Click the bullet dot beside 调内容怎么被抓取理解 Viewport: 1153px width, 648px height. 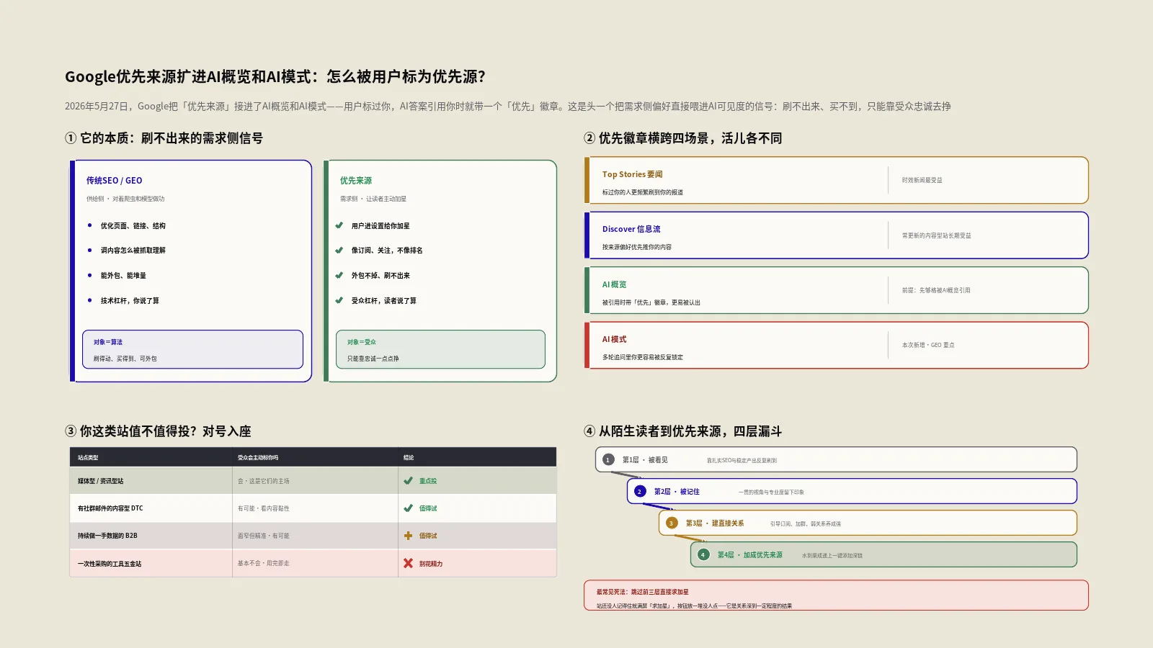89,251
